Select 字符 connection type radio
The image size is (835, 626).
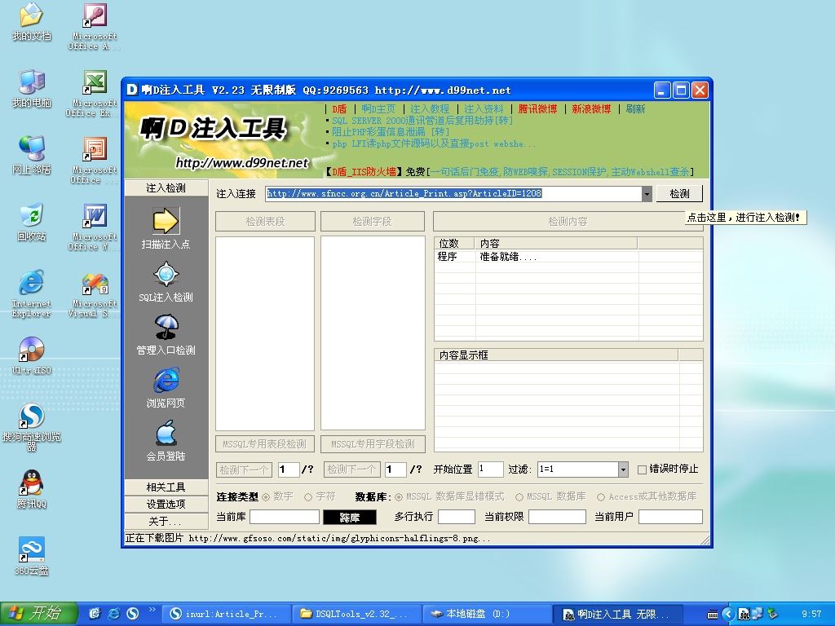pos(307,496)
